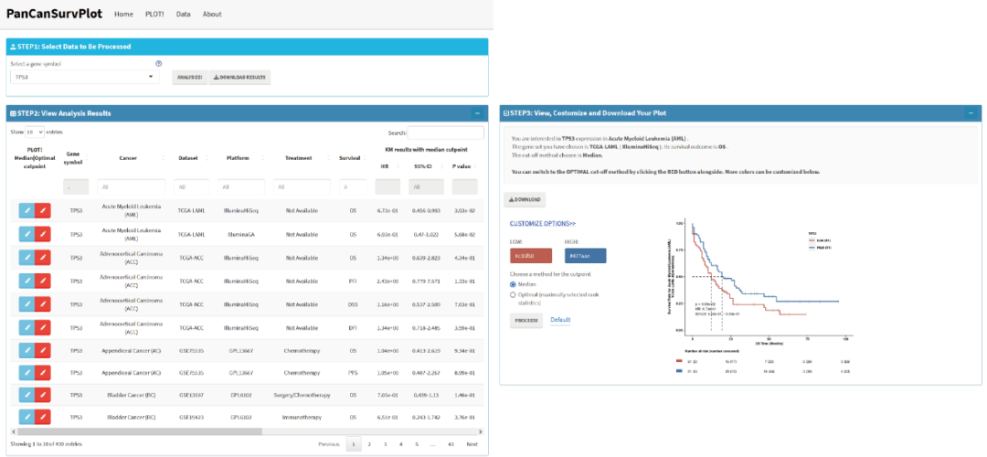Click the CUSTOMIZE OPTIONS>> link
The width and height of the screenshot is (987, 457).
543,223
